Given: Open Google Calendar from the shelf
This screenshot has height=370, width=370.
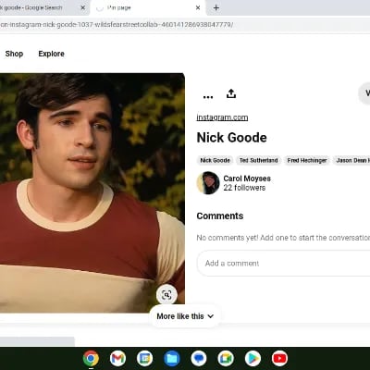Looking at the screenshot, I should [x=144, y=358].
